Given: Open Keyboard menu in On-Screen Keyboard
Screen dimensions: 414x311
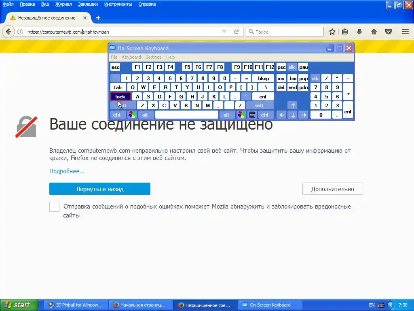Looking at the screenshot, I should 131,57.
